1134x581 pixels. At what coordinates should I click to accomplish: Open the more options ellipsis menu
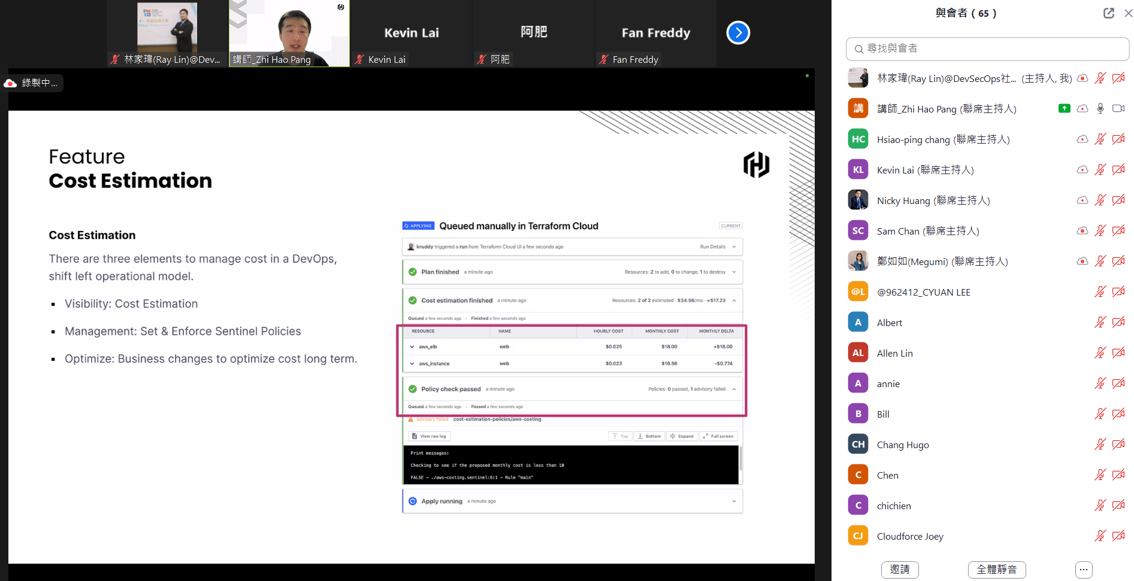point(1083,570)
